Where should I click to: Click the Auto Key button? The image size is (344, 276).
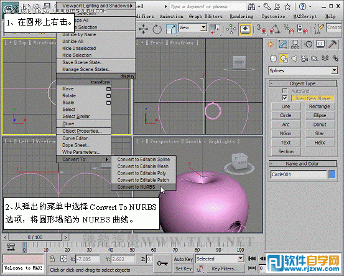(183, 259)
